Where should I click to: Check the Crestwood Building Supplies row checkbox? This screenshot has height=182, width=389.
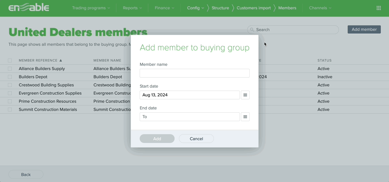click(10, 85)
